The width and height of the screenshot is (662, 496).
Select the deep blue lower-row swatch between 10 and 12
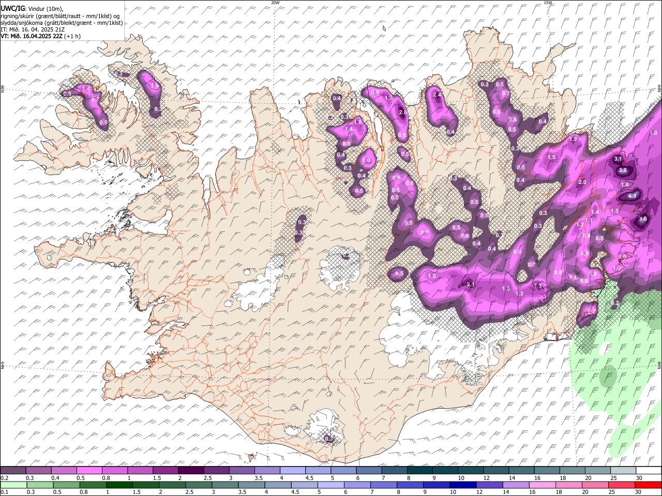[x=463, y=485]
